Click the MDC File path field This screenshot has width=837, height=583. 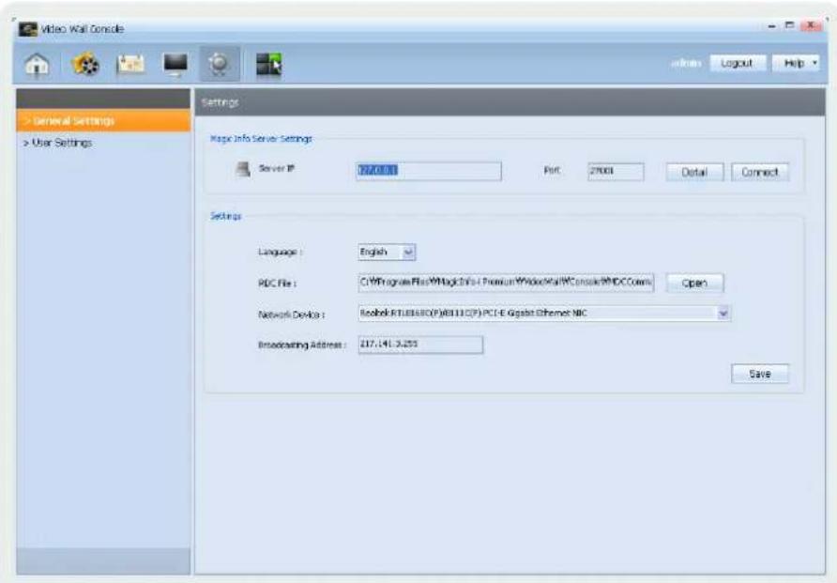pyautogui.click(x=506, y=283)
